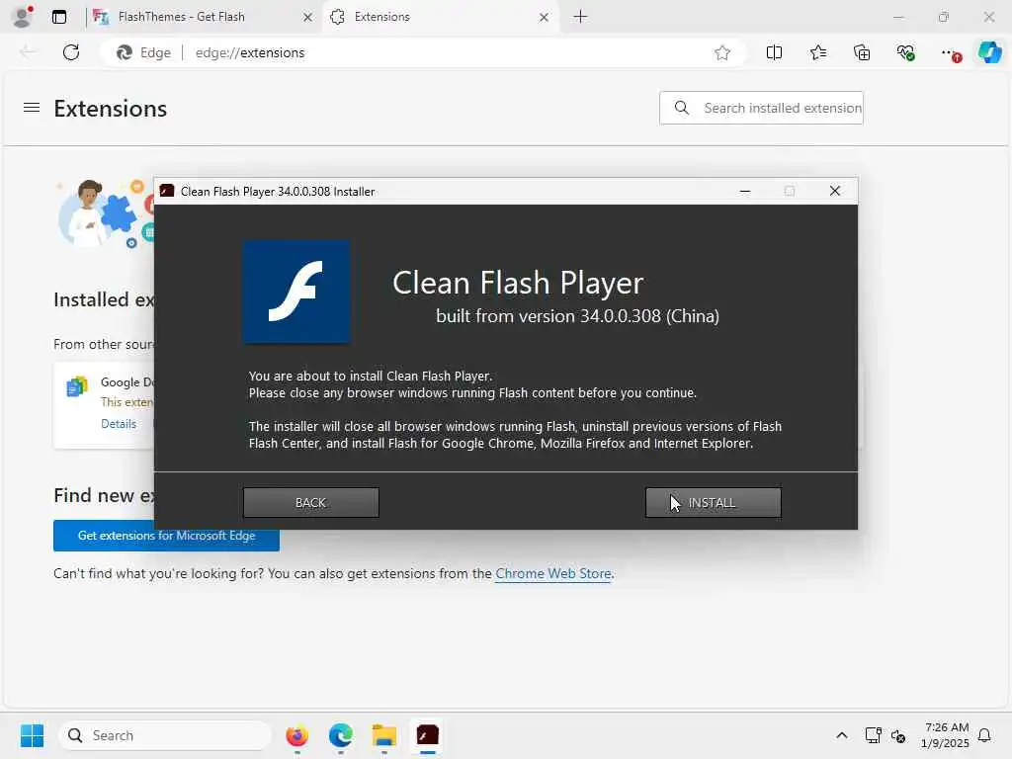Open the Edge profile avatar
1012x759 pixels.
click(x=23, y=17)
